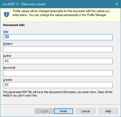
Task: Open Help for this wizard
Action: click(x=108, y=111)
